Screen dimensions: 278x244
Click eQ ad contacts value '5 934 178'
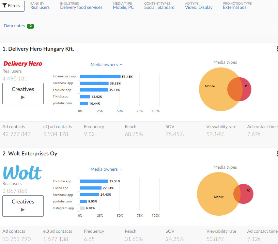coord(56,134)
